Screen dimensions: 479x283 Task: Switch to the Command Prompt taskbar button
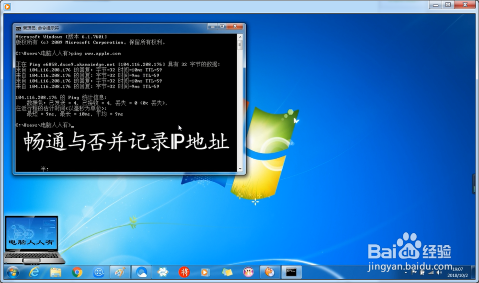(291, 272)
